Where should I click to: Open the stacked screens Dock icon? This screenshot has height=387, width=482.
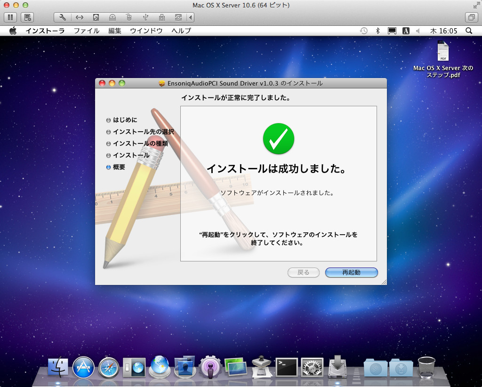coord(236,367)
